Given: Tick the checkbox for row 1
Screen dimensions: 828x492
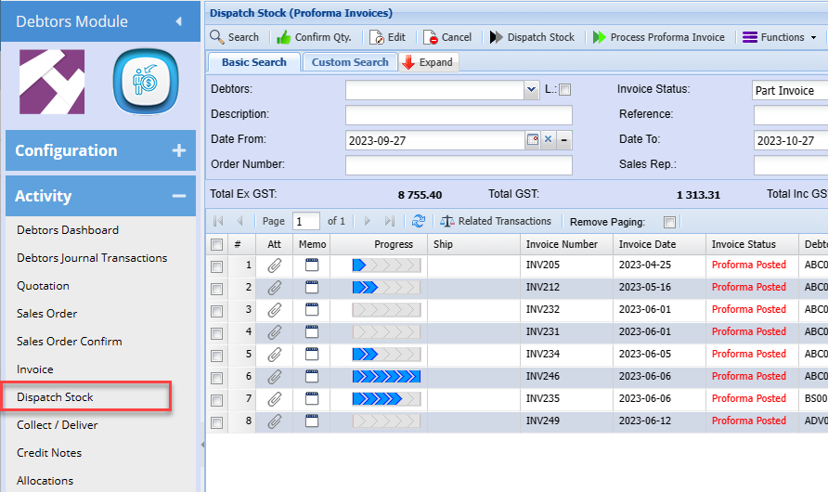Looking at the screenshot, I should [x=217, y=266].
